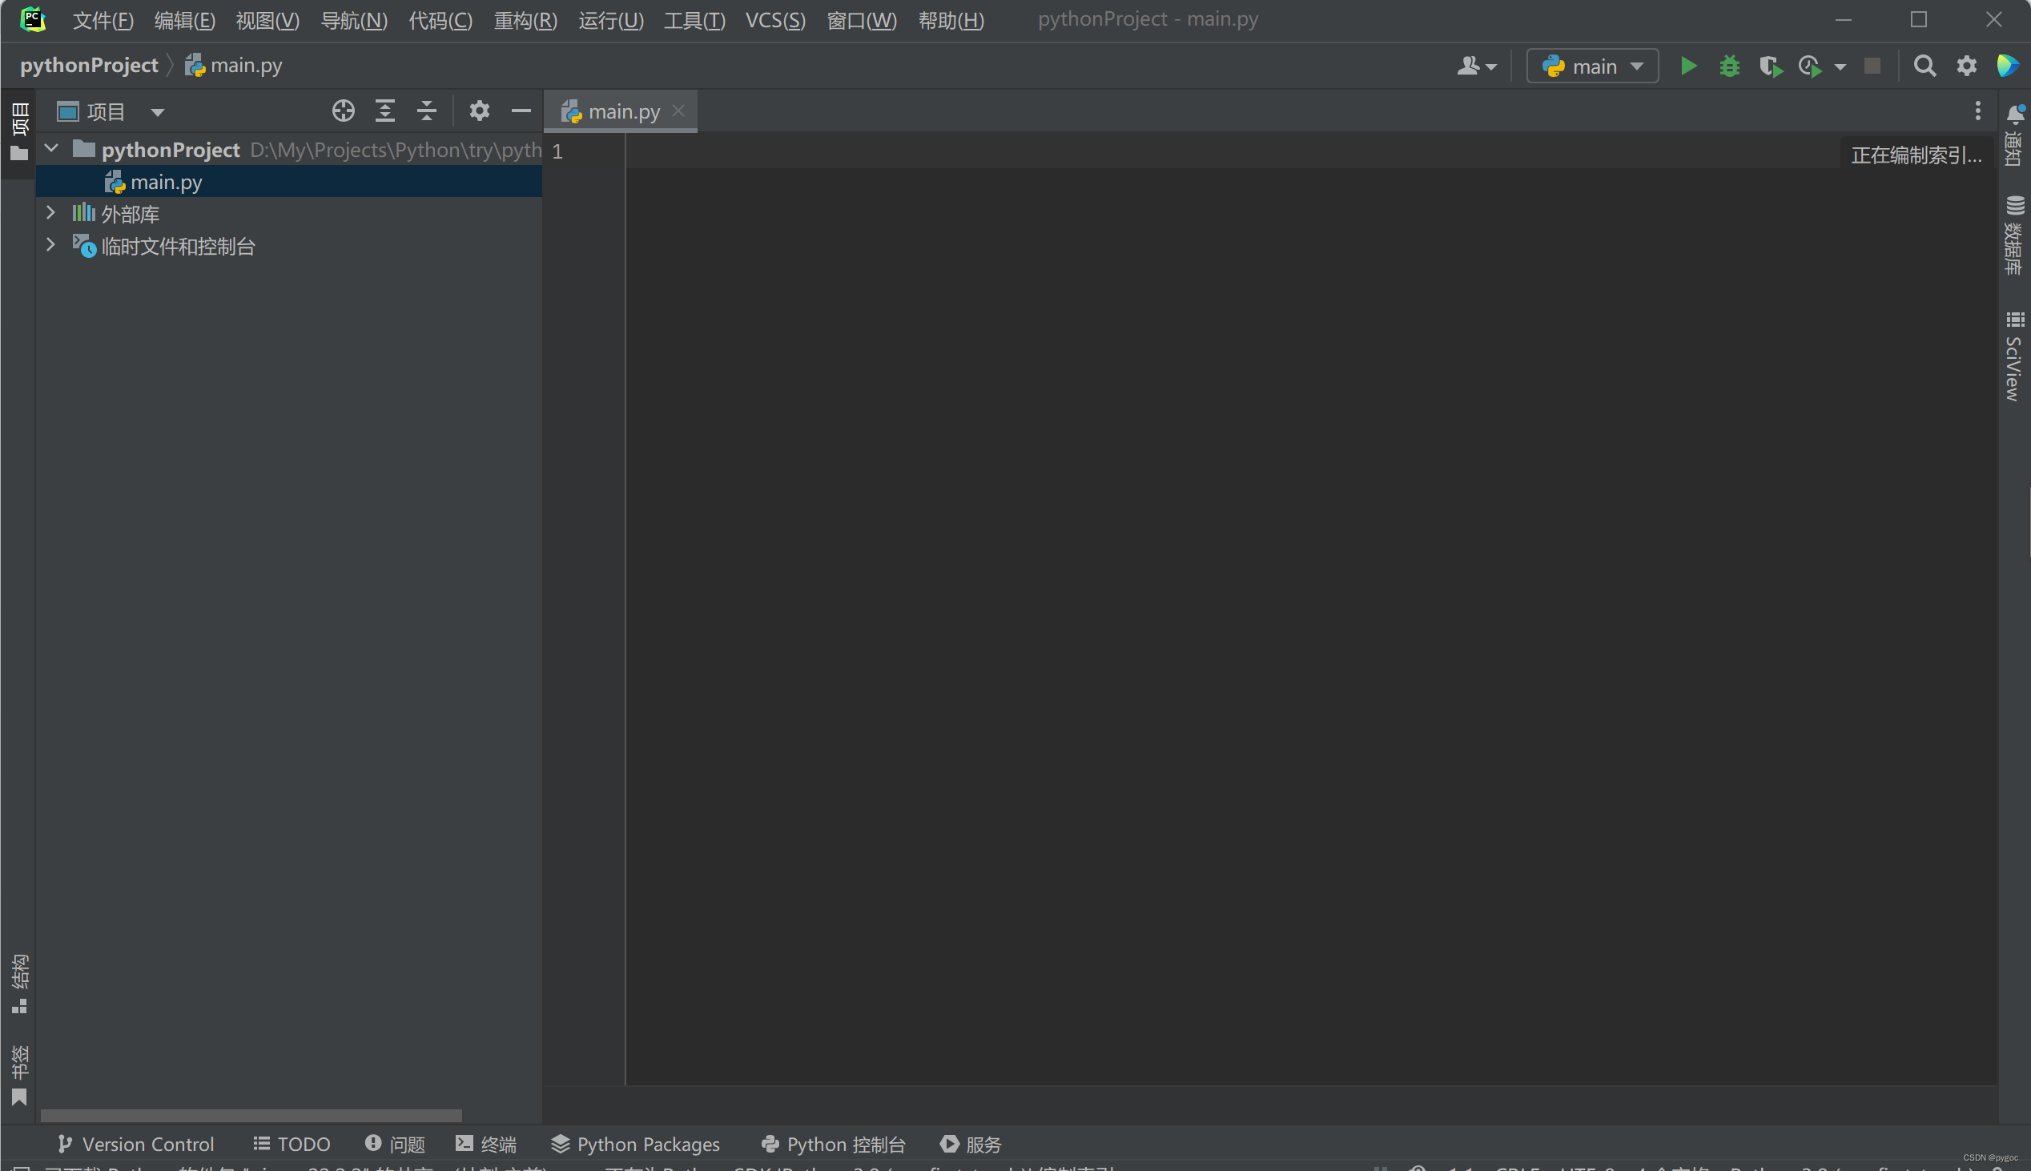Hide the 项目 tool window with minus icon
Screen dimensions: 2031x1171
pyautogui.click(x=521, y=111)
